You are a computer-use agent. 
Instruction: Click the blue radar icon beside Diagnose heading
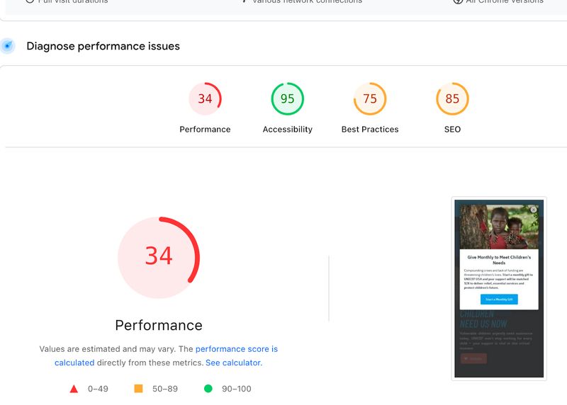(7, 46)
